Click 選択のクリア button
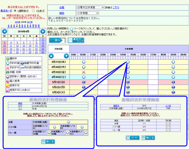Image resolution: width=189 pixels, height=149 pixels. point(76,40)
